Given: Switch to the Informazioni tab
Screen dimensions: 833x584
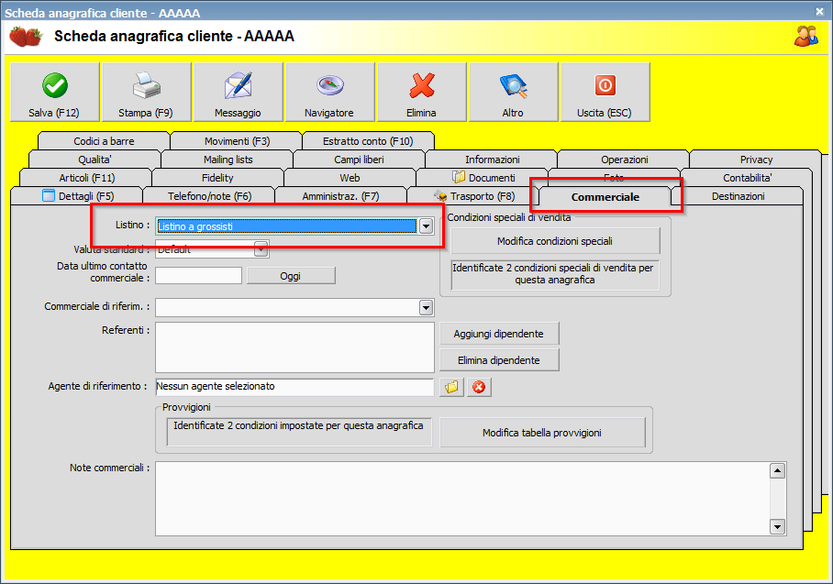Looking at the screenshot, I should 492,160.
